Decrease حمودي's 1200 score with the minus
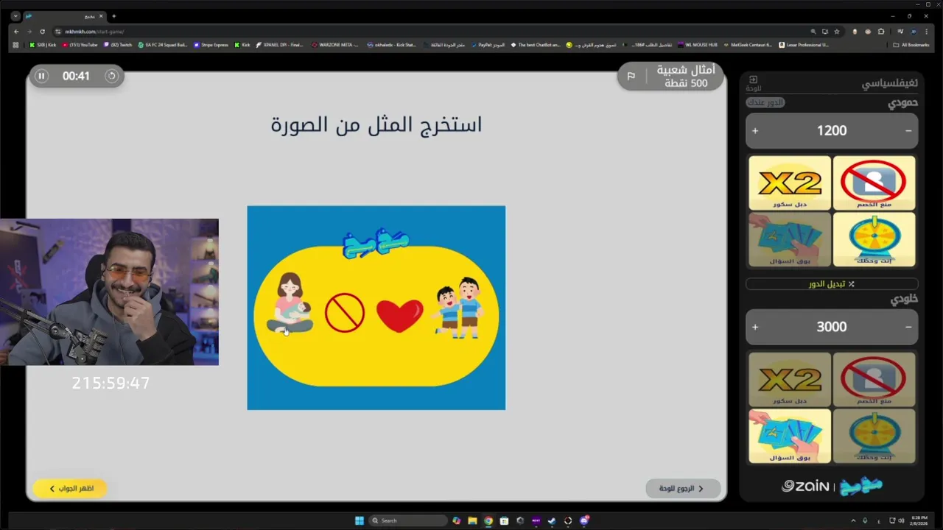943x530 pixels. (908, 130)
